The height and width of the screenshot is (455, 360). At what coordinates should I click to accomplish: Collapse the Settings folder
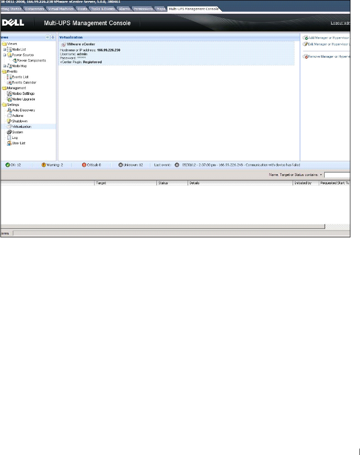[x=4, y=104]
